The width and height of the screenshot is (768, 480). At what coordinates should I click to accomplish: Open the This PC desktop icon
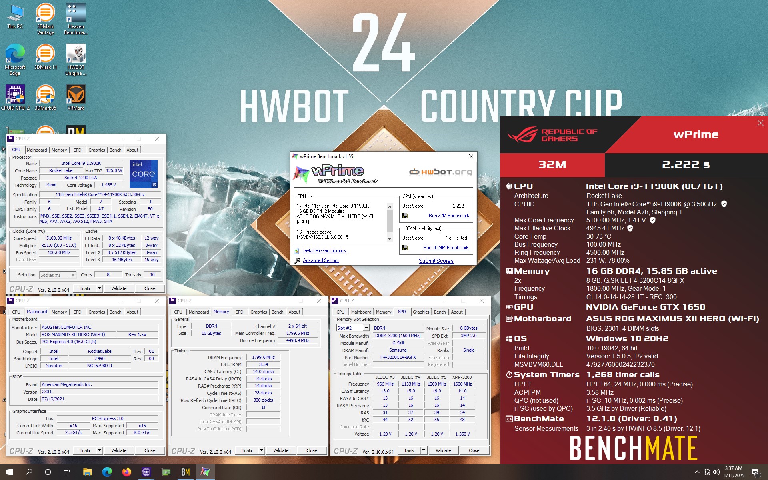(x=15, y=17)
